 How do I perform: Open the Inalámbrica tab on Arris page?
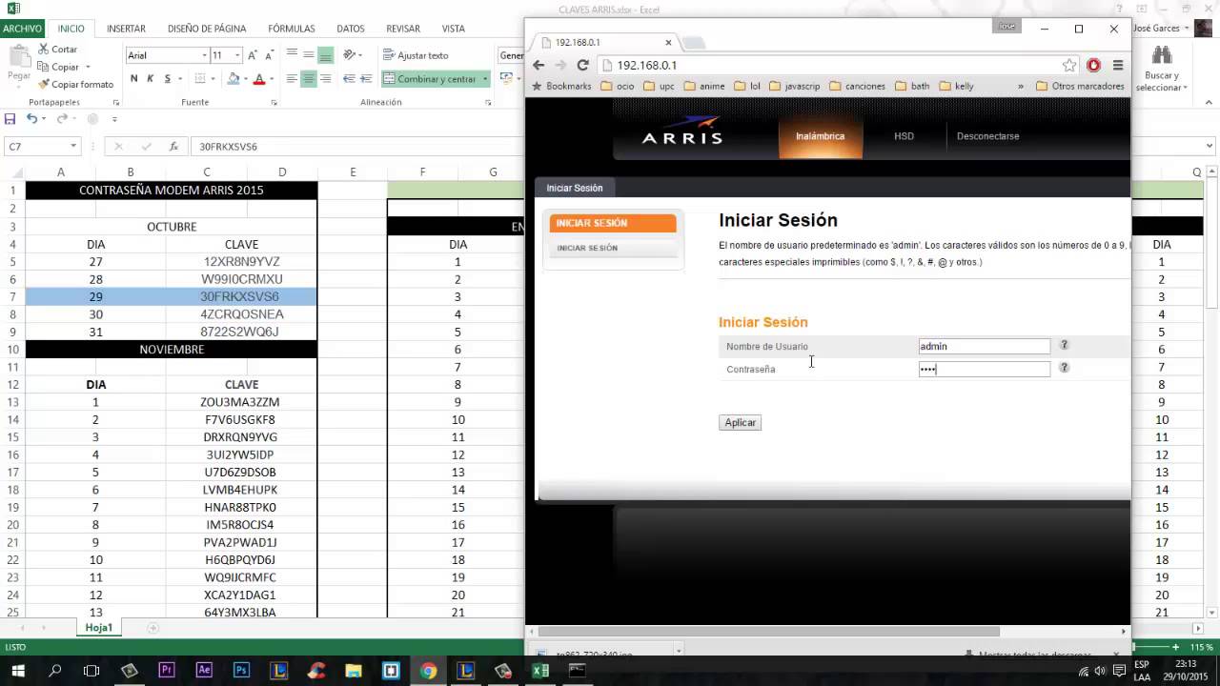tap(821, 136)
